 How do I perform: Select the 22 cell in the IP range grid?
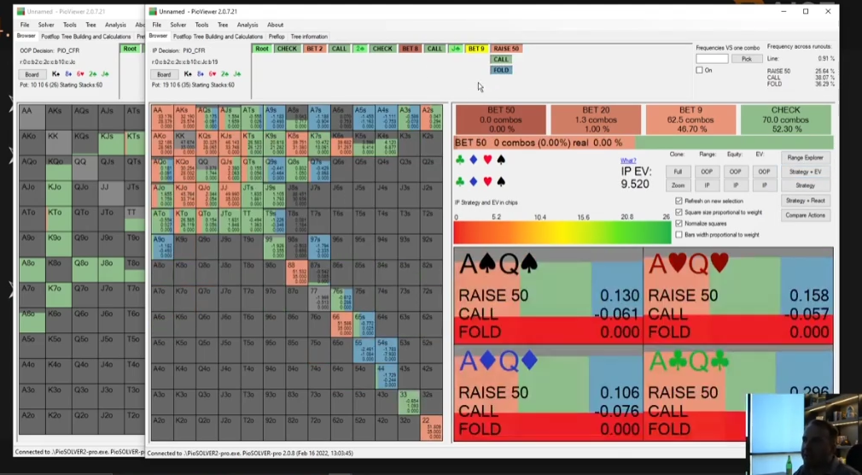pos(431,427)
